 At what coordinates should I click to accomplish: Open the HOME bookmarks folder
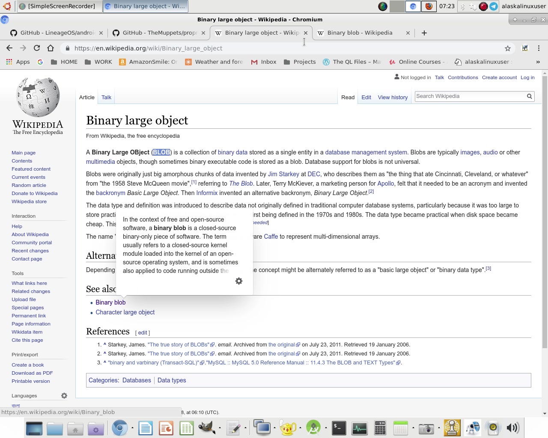coord(64,62)
